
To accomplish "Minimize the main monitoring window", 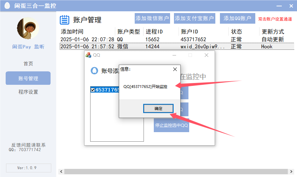I will (279, 6).
